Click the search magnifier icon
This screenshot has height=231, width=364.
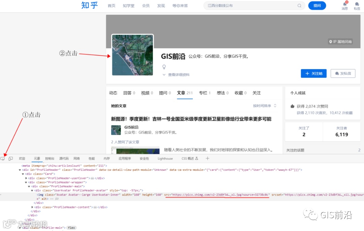pyautogui.click(x=300, y=6)
